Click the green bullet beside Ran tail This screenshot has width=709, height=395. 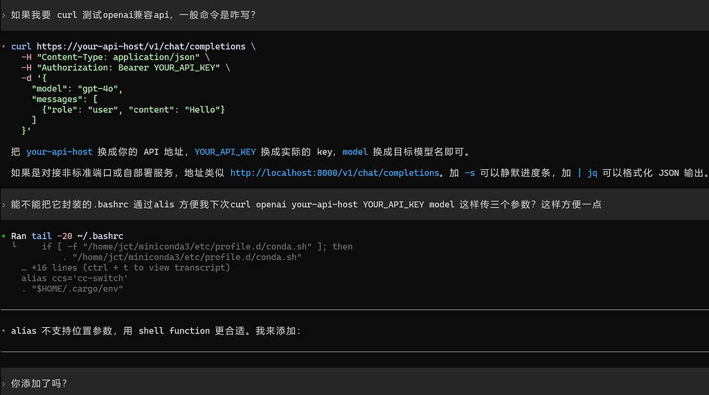coord(3,236)
